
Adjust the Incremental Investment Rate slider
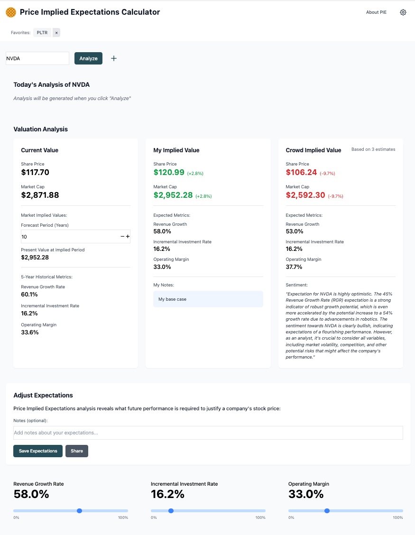coord(208,511)
